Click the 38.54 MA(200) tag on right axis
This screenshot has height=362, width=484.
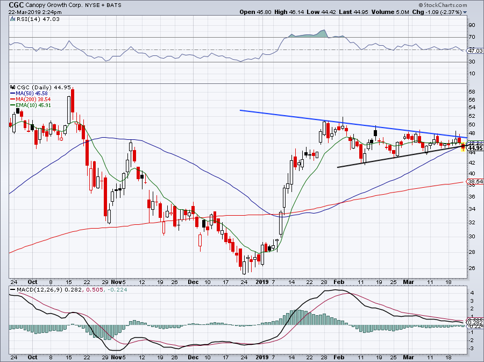coord(475,181)
